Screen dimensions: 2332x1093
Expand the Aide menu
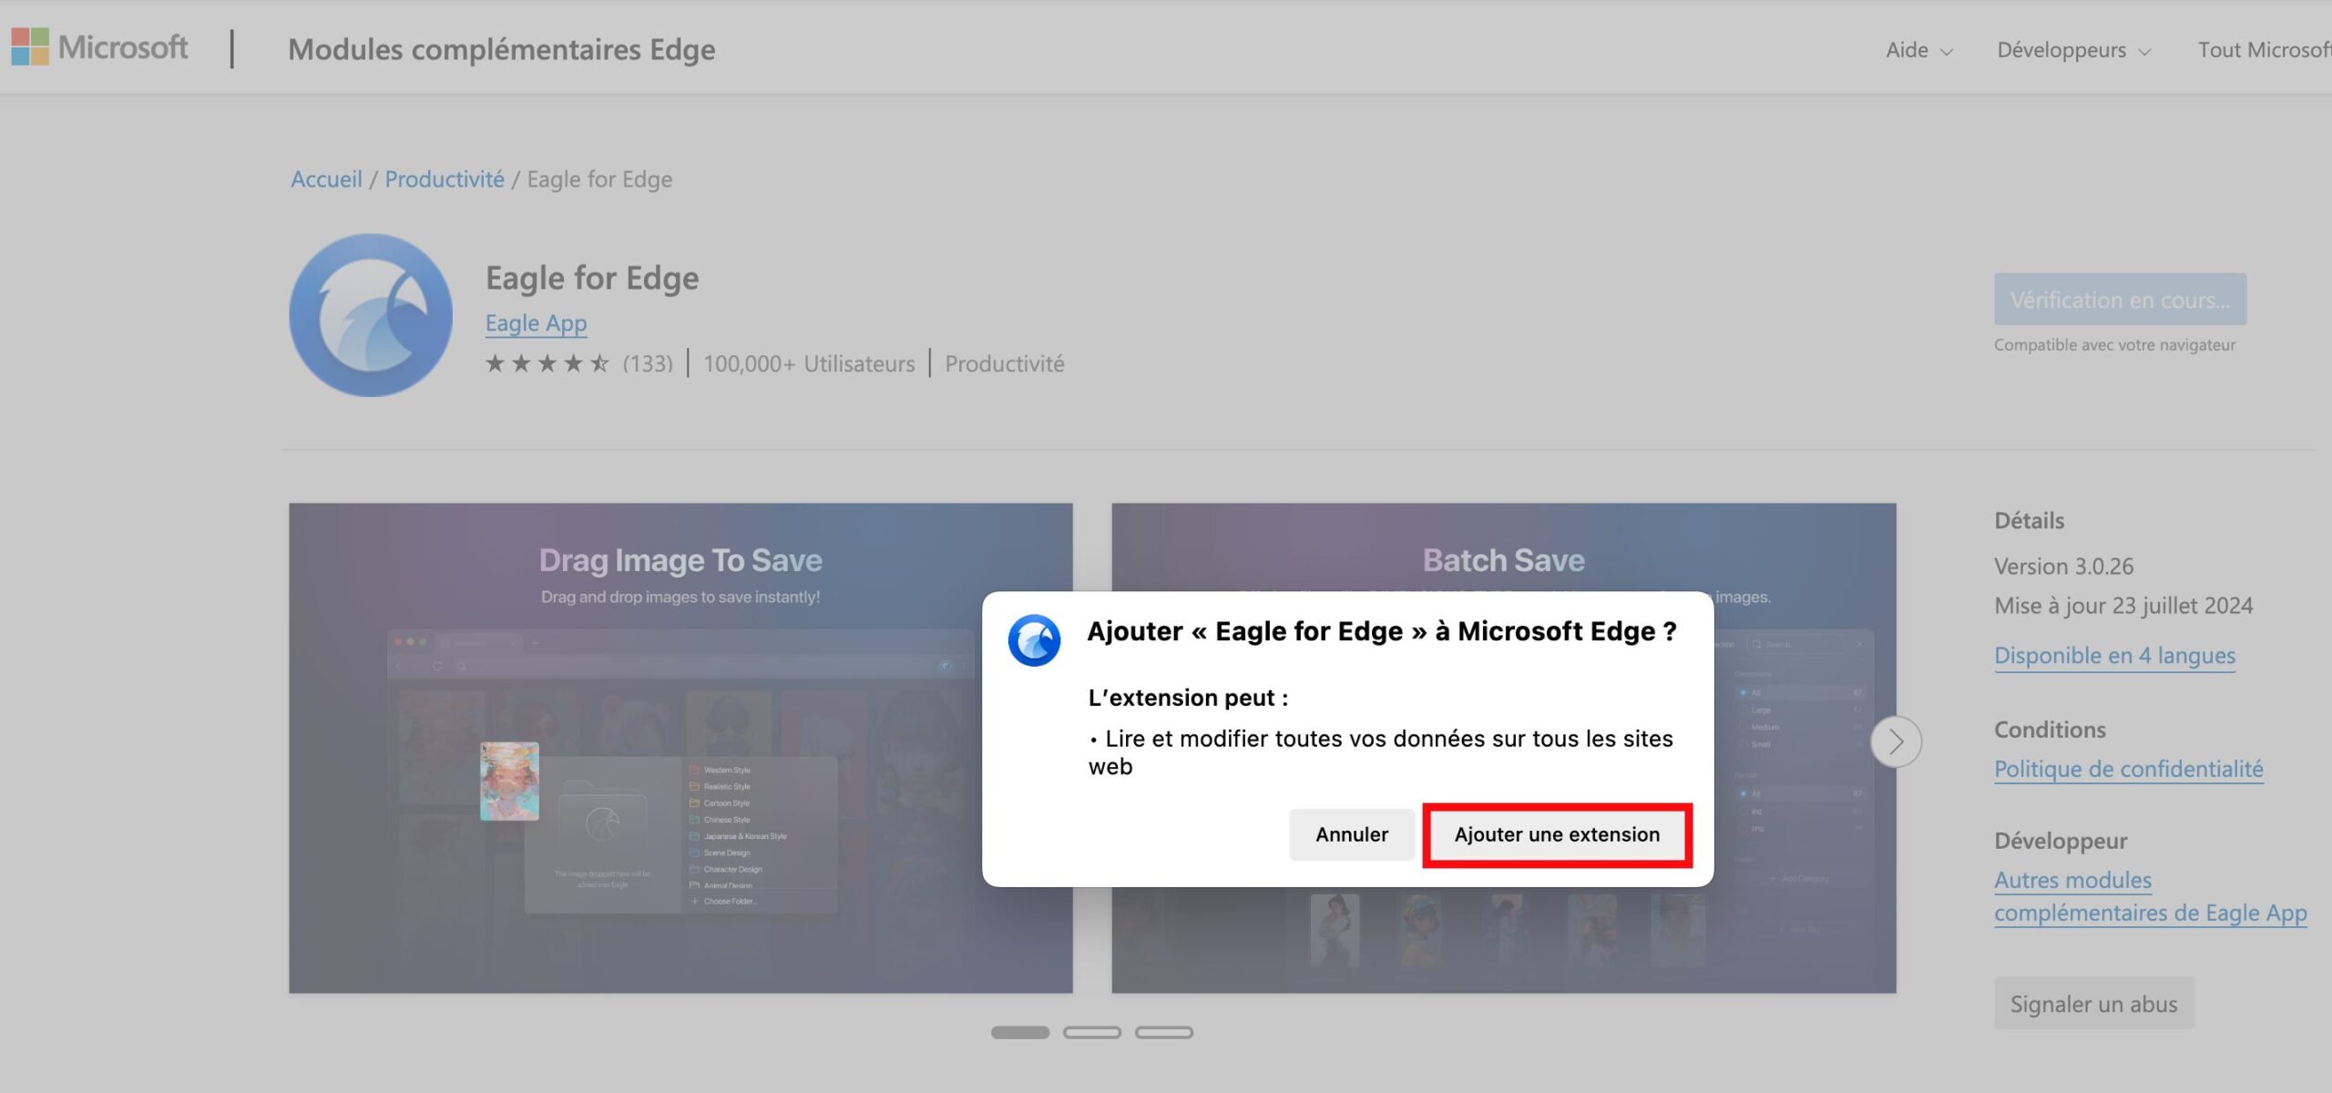pos(1918,50)
